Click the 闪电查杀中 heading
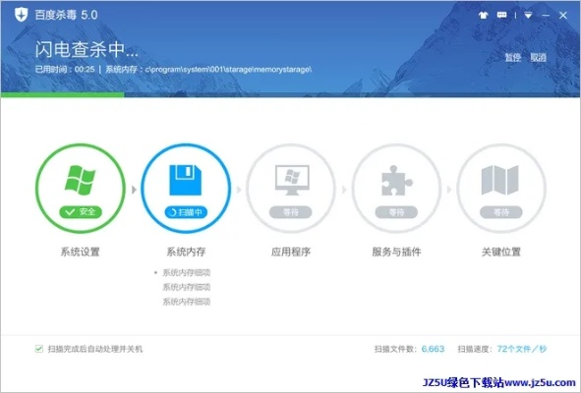 (x=87, y=49)
